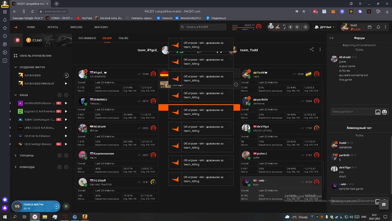
Task: Add tournament with ТУРНИРЫ plus icon
Action: point(66,156)
